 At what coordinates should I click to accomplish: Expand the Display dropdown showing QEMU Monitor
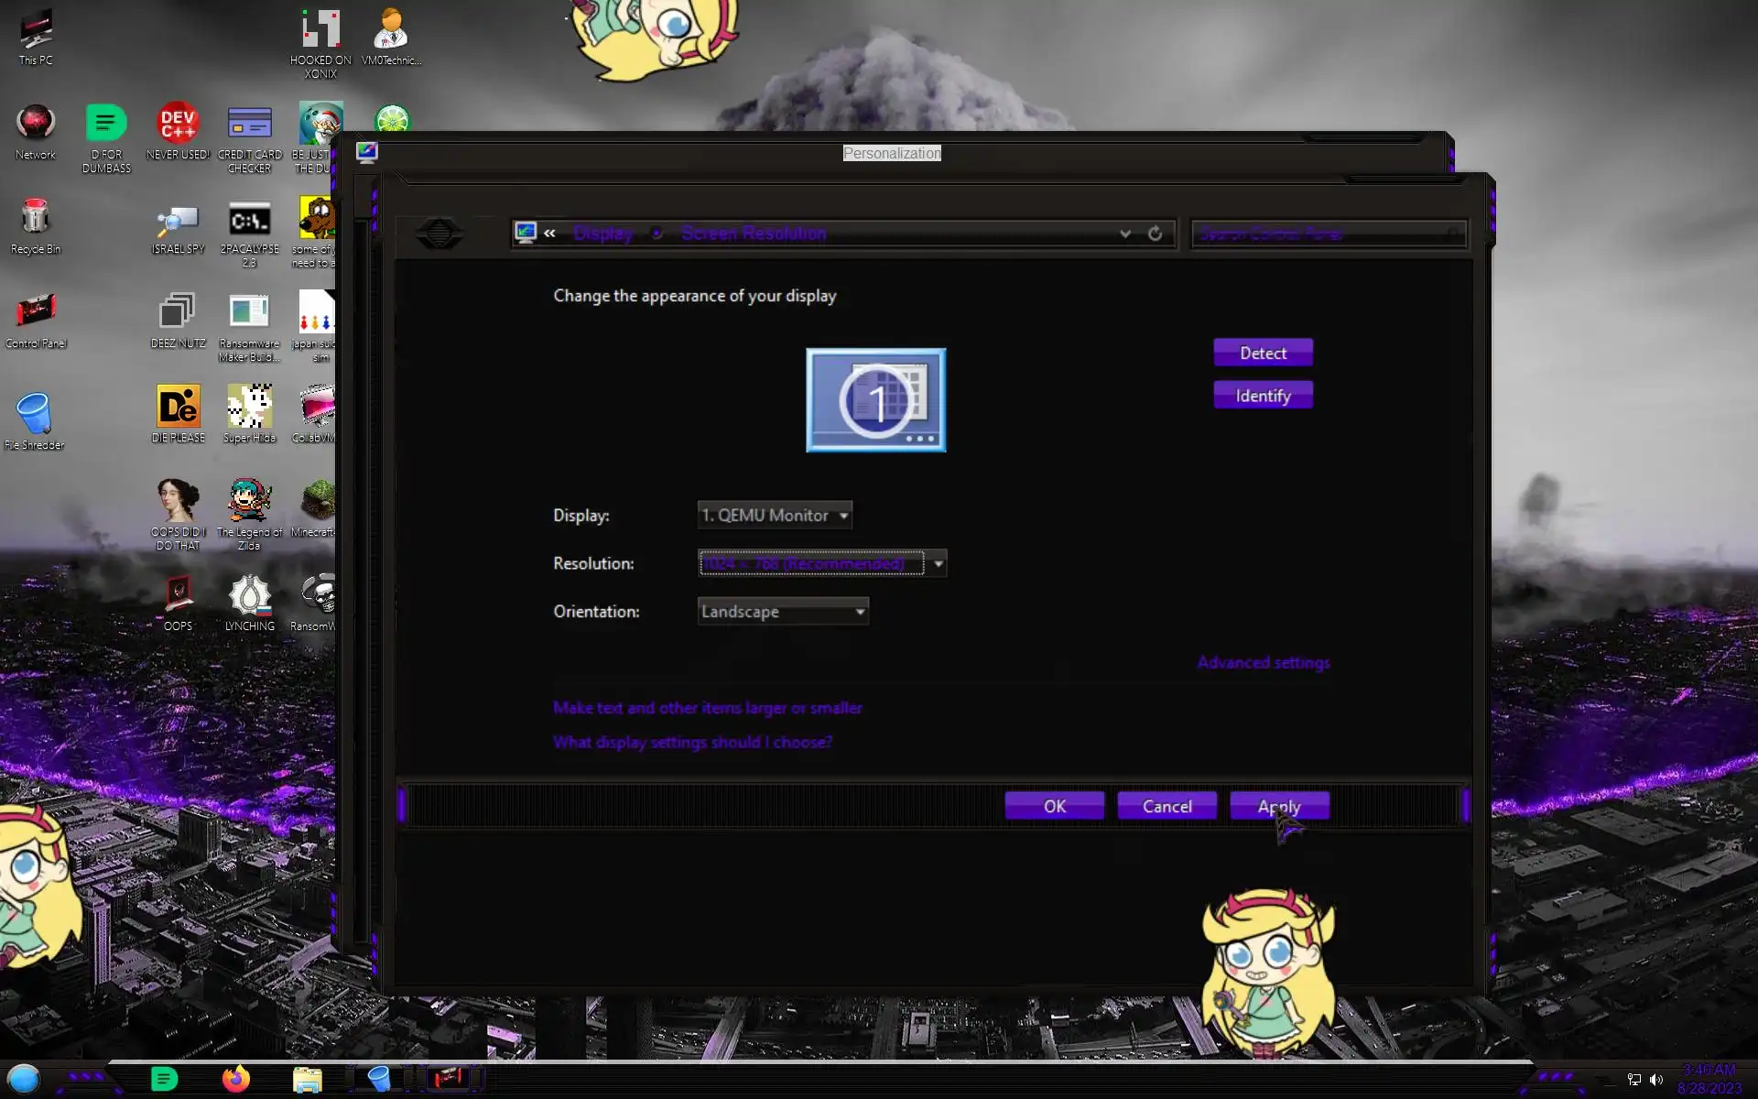click(775, 515)
